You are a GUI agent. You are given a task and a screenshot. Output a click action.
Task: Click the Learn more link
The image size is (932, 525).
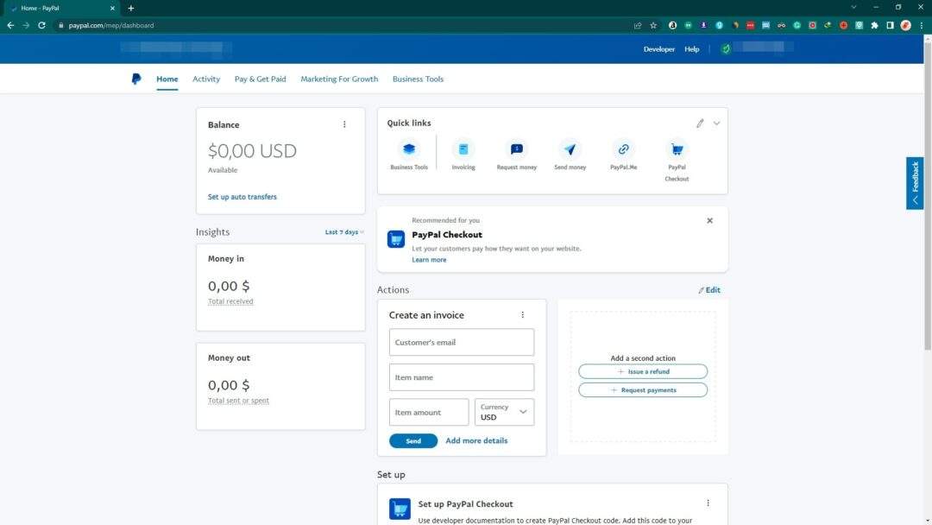tap(429, 260)
